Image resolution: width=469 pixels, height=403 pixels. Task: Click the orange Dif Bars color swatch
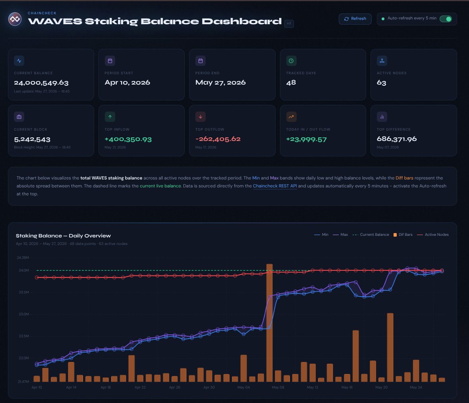pyautogui.click(x=395, y=235)
